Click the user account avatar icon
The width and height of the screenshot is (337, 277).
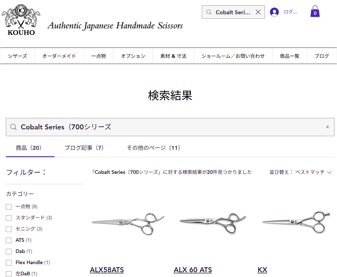coord(274,12)
